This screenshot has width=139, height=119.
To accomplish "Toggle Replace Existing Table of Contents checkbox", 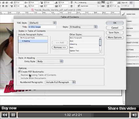I will point(19,75).
